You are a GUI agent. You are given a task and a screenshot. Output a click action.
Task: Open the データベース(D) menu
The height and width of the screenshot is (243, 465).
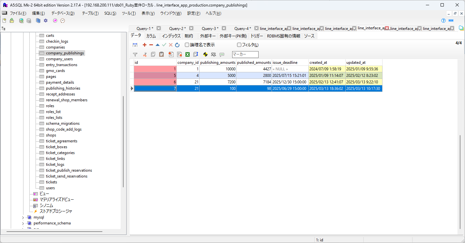pos(63,13)
